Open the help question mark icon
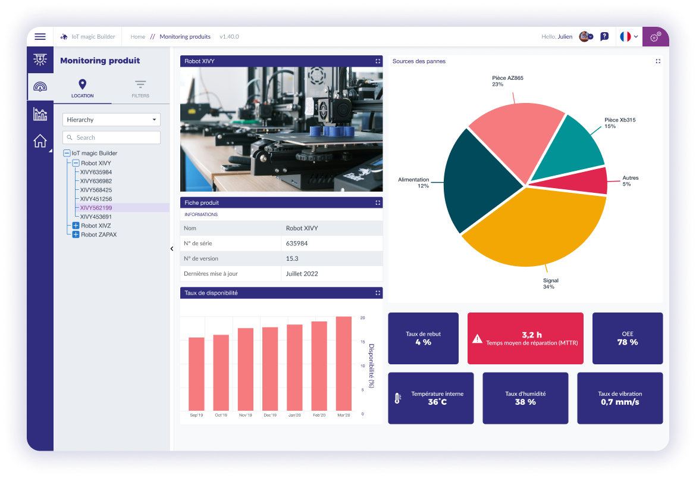 (604, 36)
